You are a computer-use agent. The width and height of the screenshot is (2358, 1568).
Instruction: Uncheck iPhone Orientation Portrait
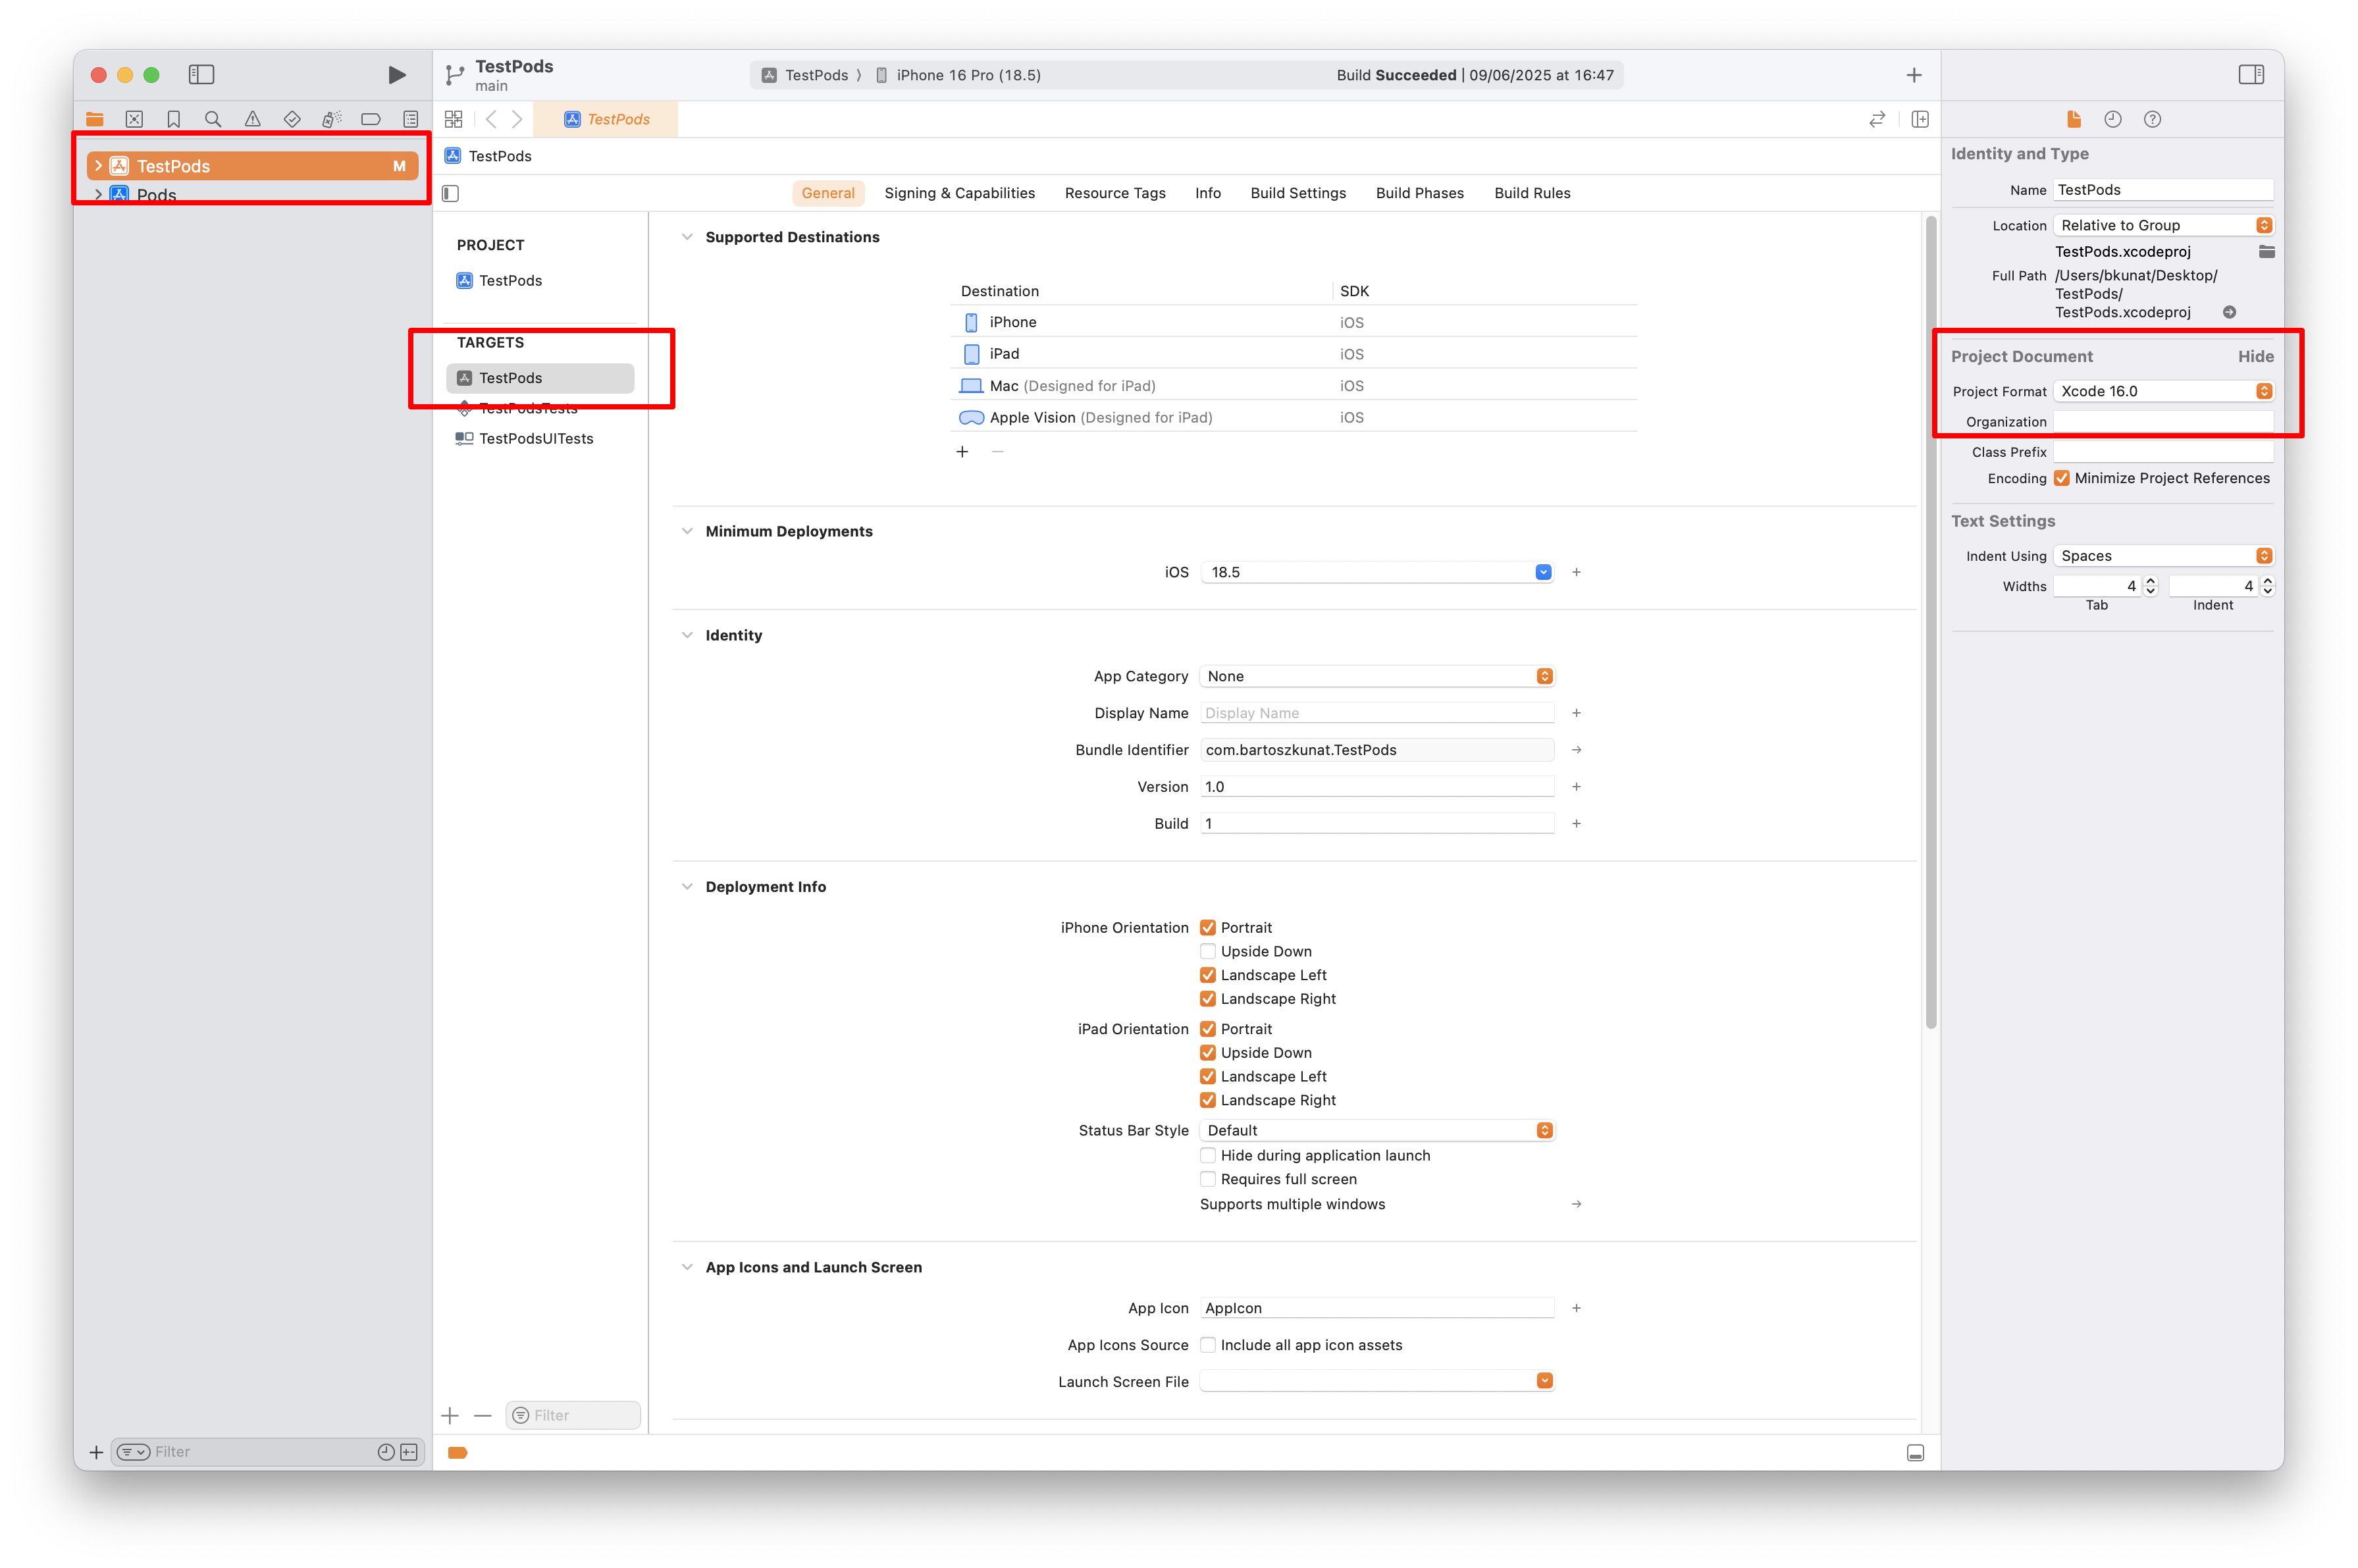click(1208, 928)
